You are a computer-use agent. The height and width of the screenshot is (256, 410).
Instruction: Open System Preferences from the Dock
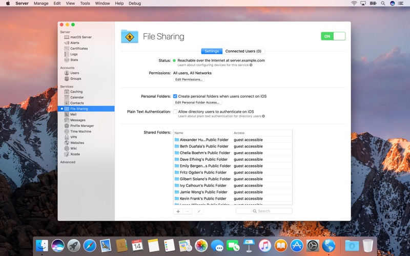(313, 246)
